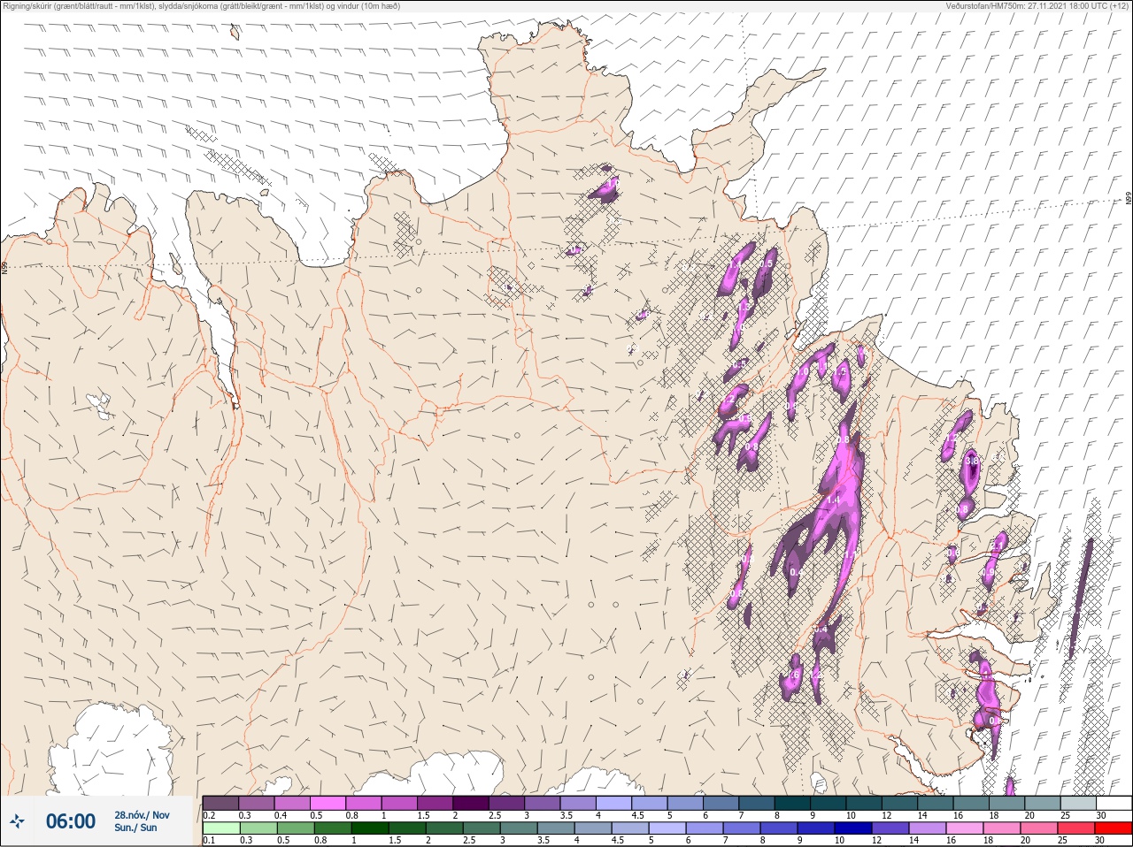
Task: Select upper legend swatch between 0.2 and 0.3
Action: click(x=220, y=803)
